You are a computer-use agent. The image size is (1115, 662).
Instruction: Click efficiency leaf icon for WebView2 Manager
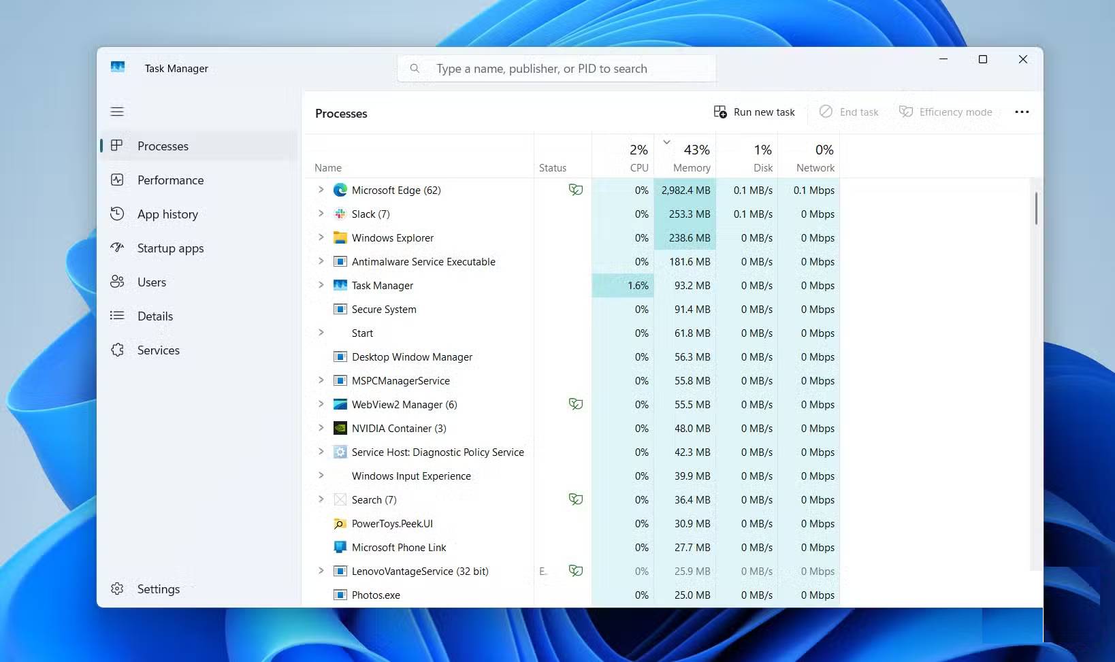tap(576, 404)
